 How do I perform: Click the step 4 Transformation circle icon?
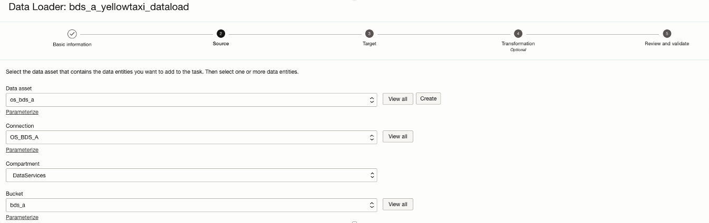[518, 33]
